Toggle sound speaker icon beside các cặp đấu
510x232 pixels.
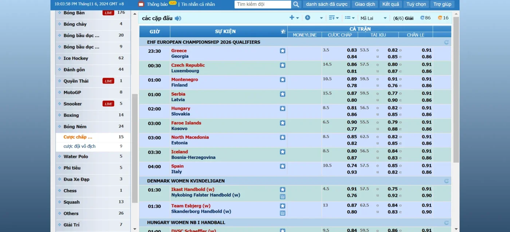pos(178,19)
